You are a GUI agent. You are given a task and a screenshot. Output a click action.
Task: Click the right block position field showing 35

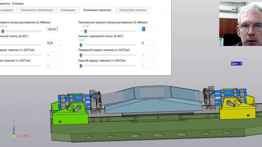(148, 29)
